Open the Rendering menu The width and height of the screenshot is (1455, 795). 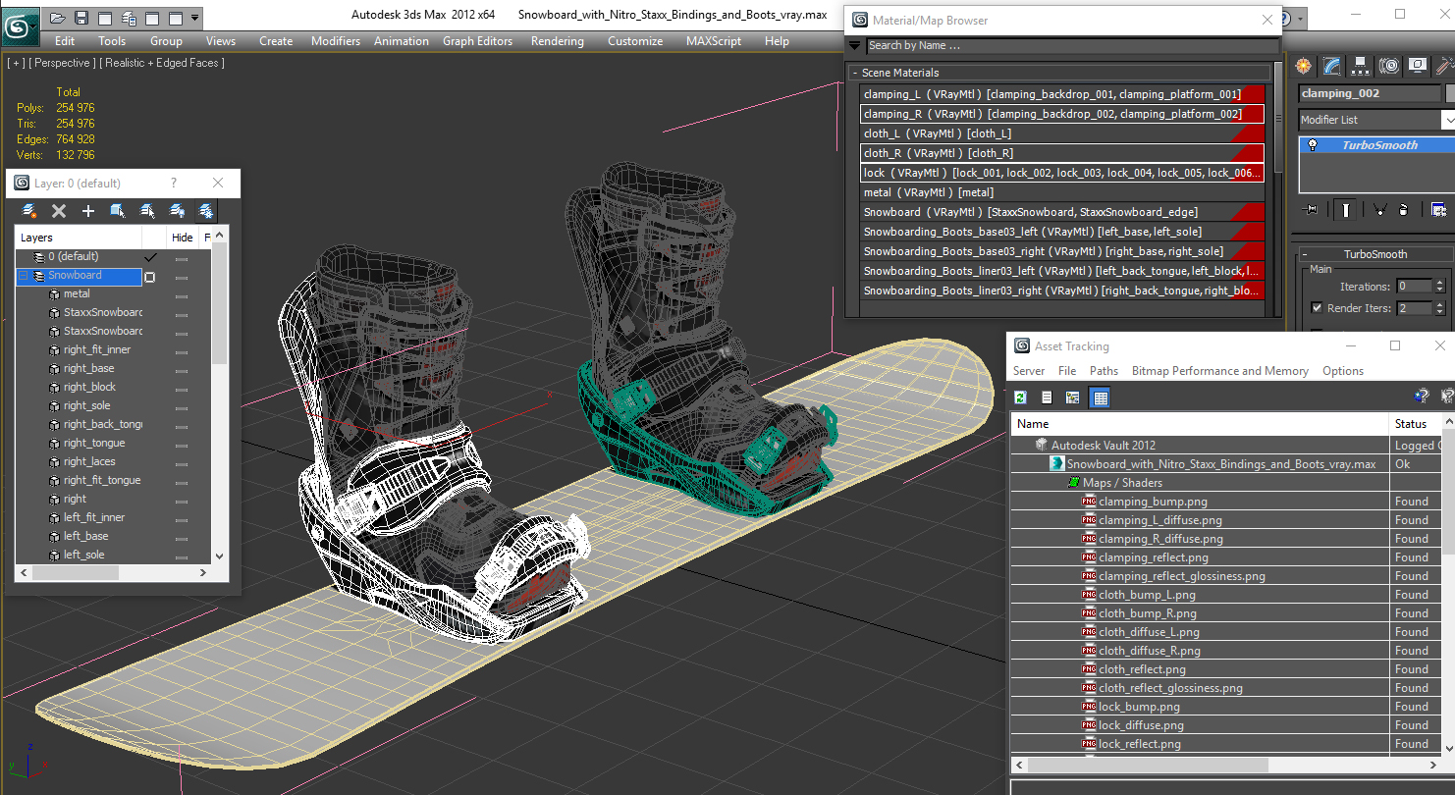557,41
